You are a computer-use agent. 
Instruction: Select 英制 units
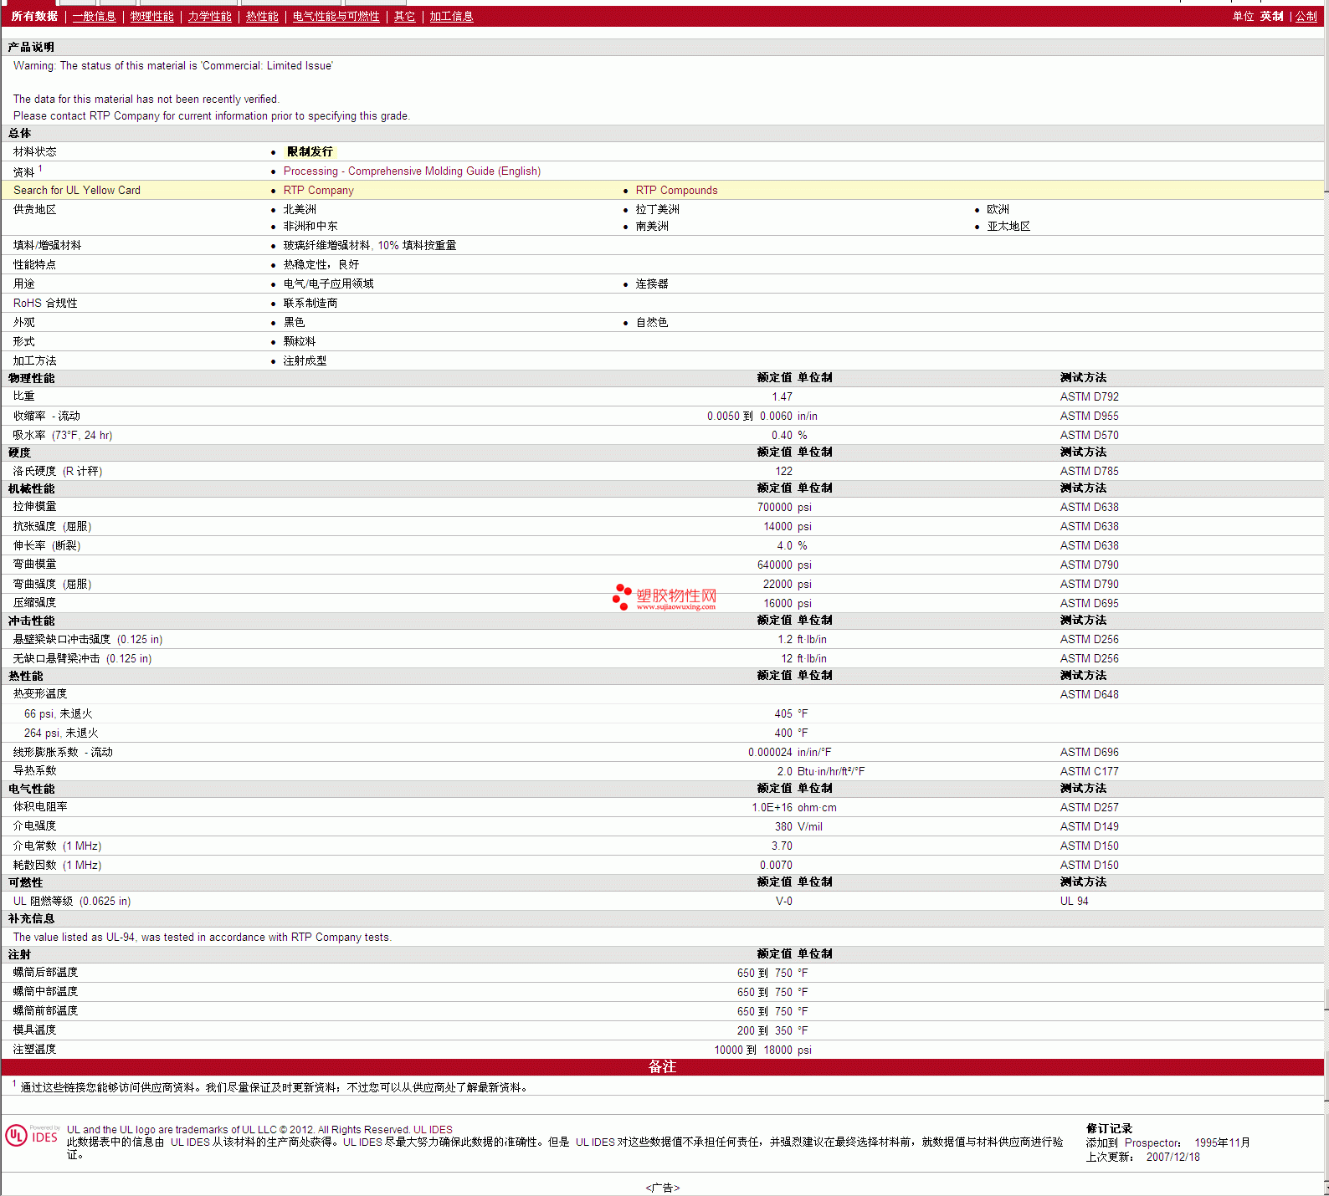tap(1271, 17)
